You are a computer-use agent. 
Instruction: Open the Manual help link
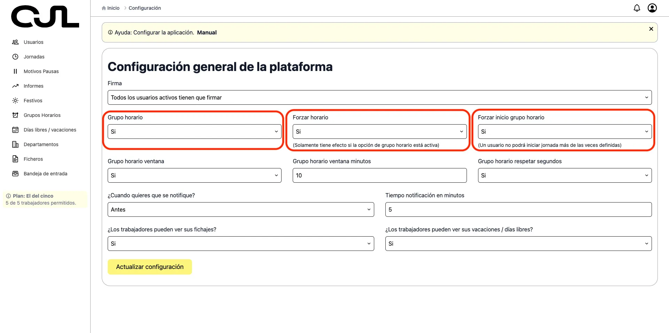207,32
